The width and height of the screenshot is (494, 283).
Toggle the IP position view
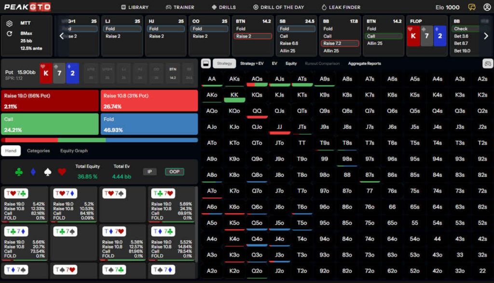coord(150,172)
